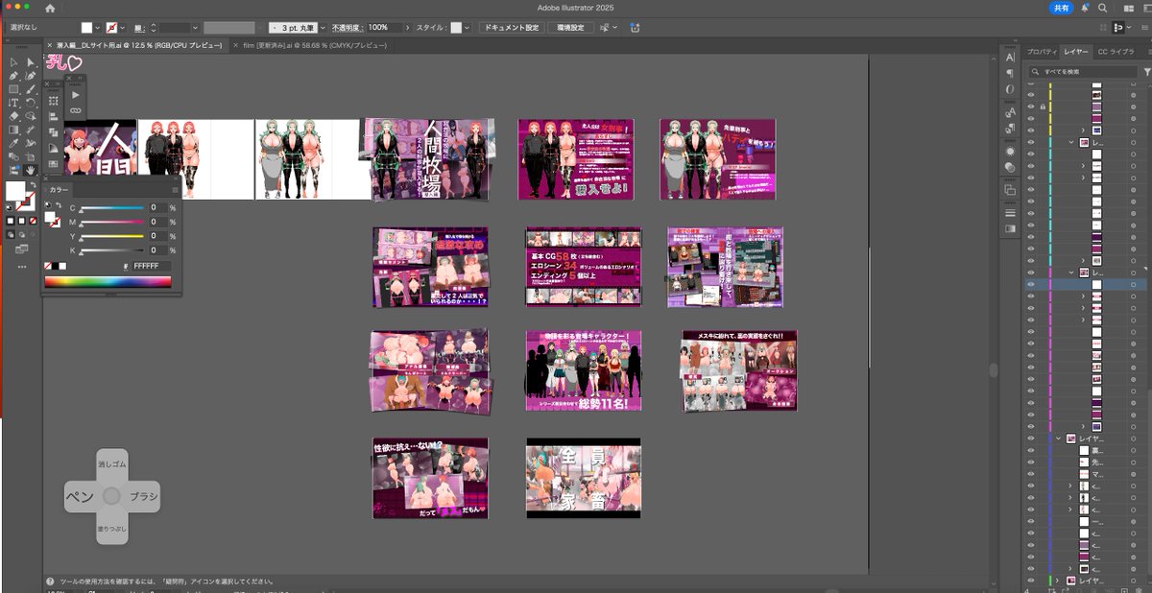Click the chain link icon in the floating panel
The height and width of the screenshot is (593, 1152).
coord(76,111)
